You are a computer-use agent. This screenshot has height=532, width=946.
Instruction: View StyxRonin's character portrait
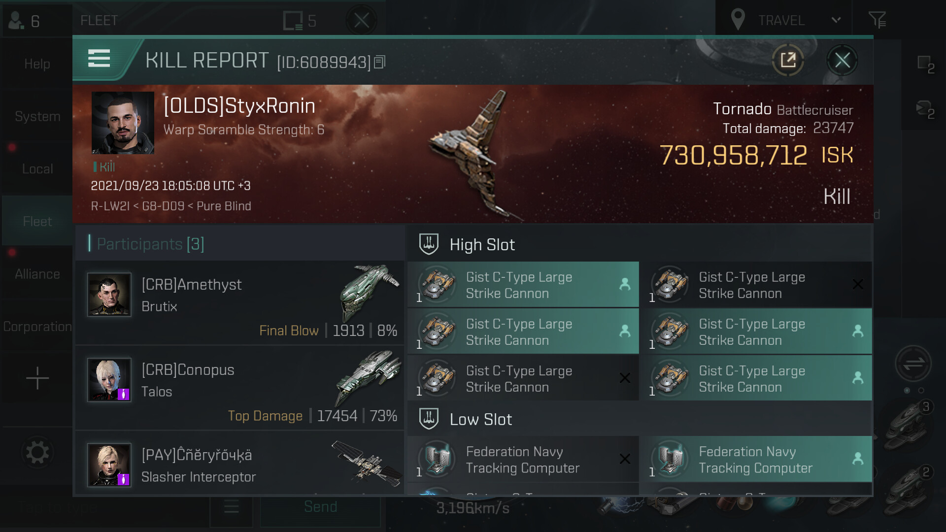coord(123,123)
